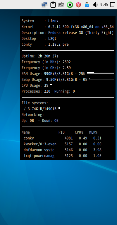Click the green circular tray icon
This screenshot has width=117, height=225.
point(70,5)
